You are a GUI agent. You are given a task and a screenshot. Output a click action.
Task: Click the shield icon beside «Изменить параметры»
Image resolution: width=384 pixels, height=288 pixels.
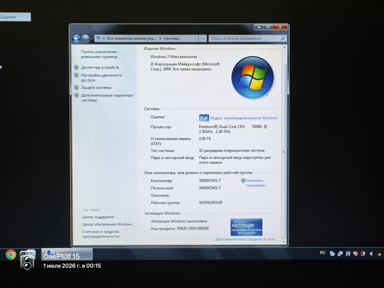[243, 181]
